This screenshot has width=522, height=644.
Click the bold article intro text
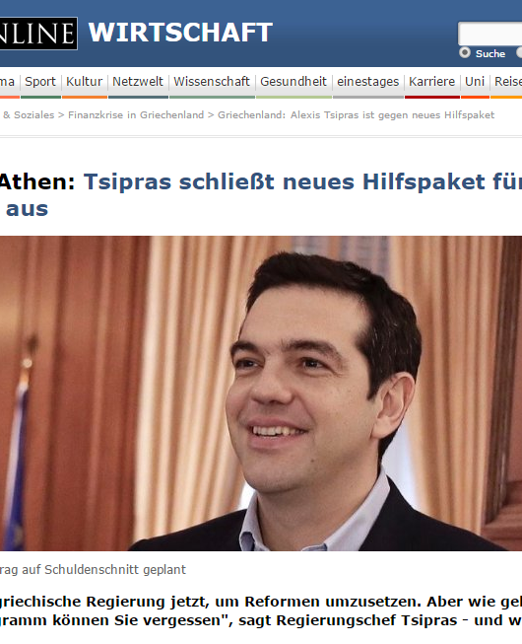[x=261, y=610]
